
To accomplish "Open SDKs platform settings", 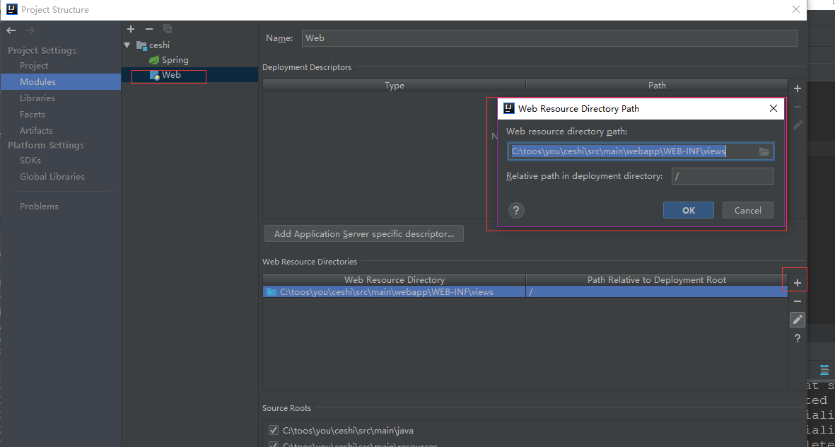I will coord(30,161).
